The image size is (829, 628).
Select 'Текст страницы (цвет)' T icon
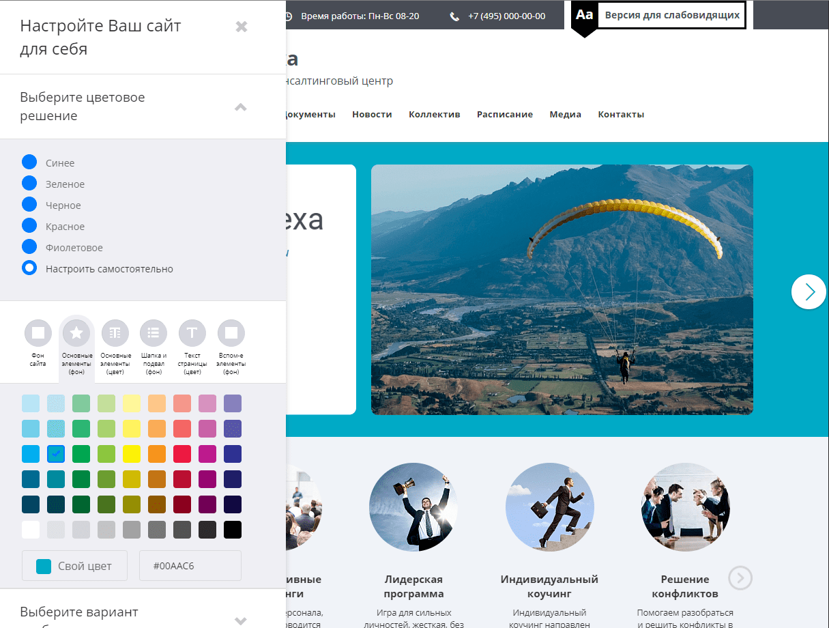pos(192,333)
